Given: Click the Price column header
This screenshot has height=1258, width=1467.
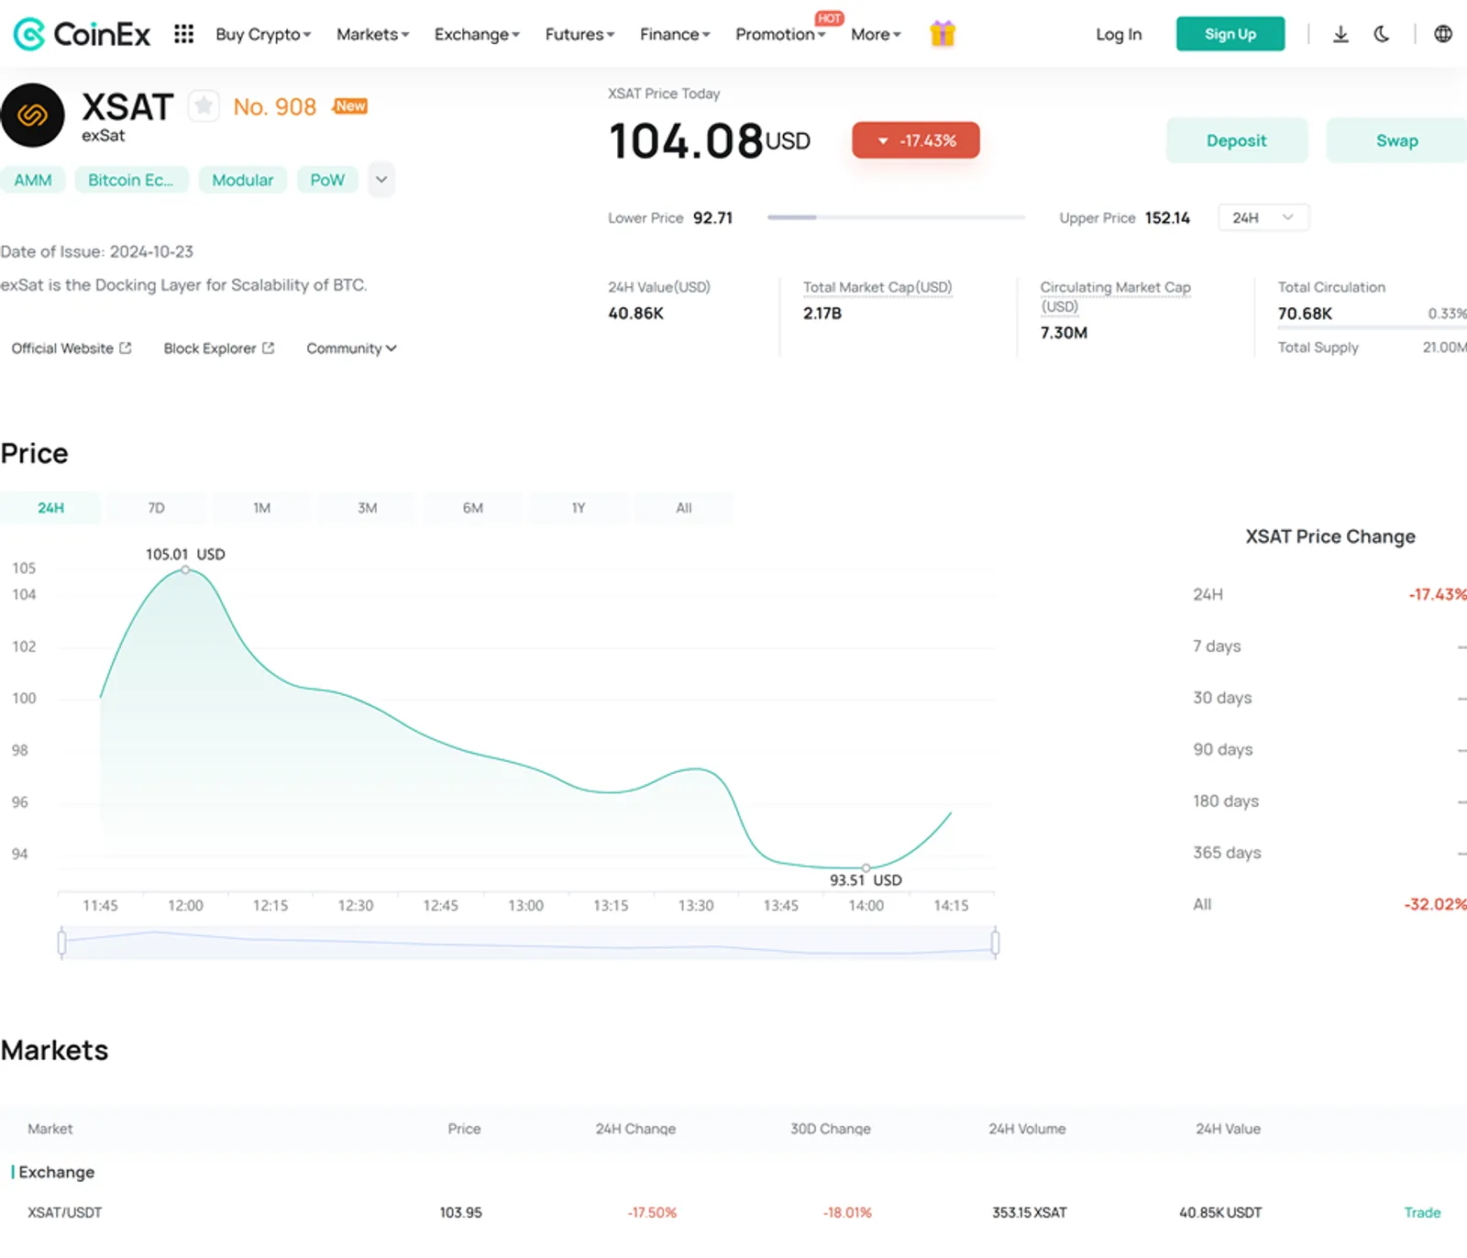Looking at the screenshot, I should 464,1129.
